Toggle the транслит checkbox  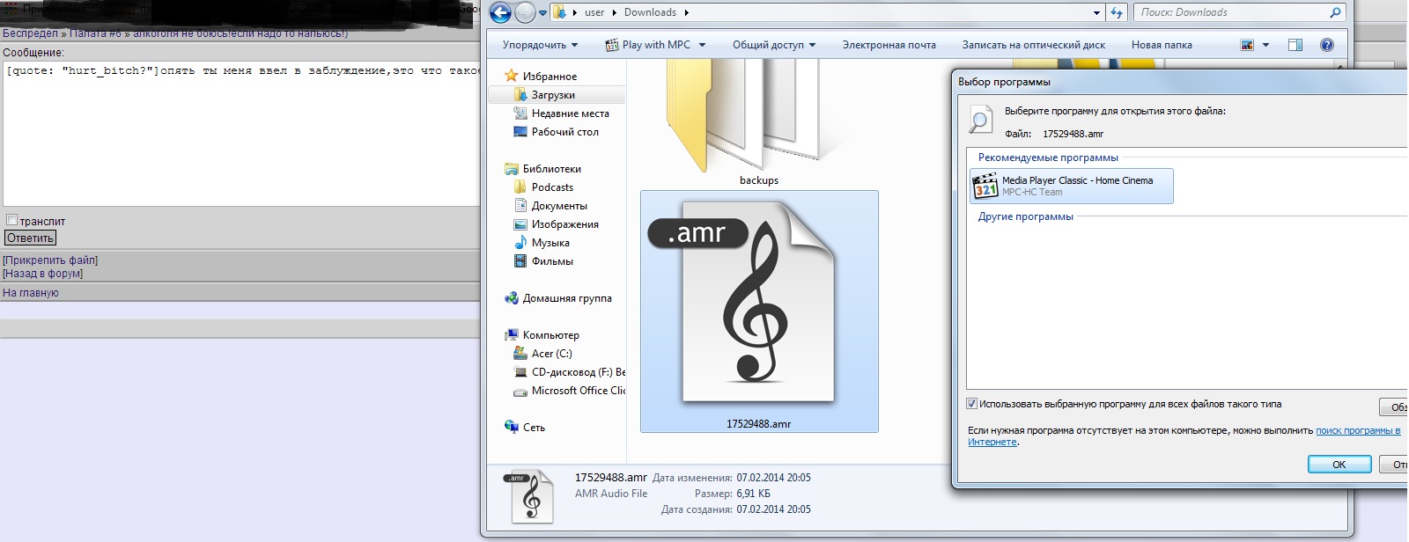pos(11,220)
